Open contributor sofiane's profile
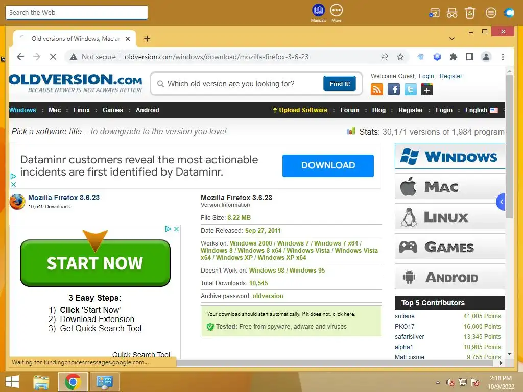The height and width of the screenshot is (392, 523). (x=405, y=316)
